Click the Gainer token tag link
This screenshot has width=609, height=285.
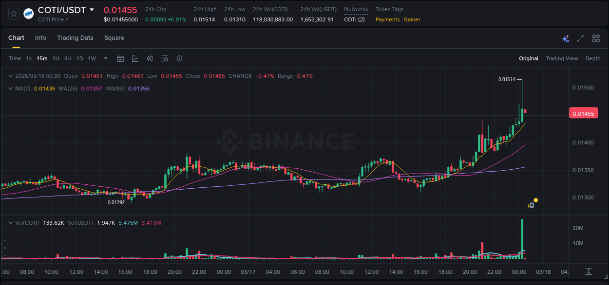coord(412,19)
